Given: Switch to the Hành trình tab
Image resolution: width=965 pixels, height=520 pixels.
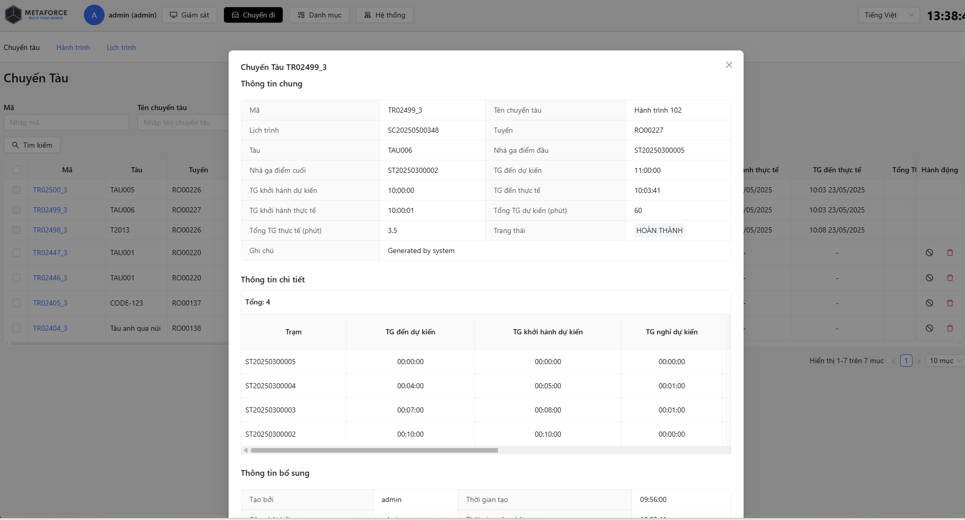Looking at the screenshot, I should tap(73, 47).
